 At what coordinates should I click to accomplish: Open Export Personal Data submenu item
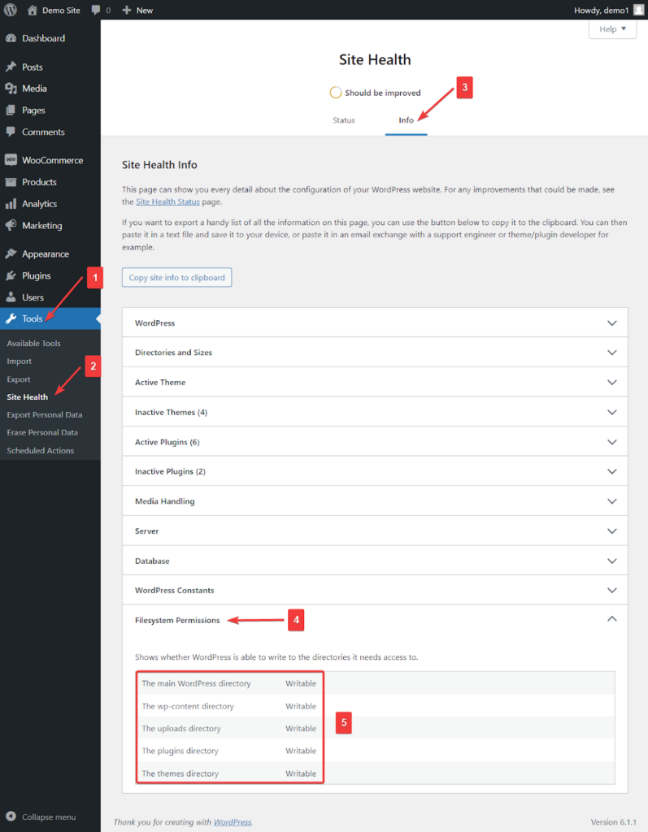click(45, 414)
